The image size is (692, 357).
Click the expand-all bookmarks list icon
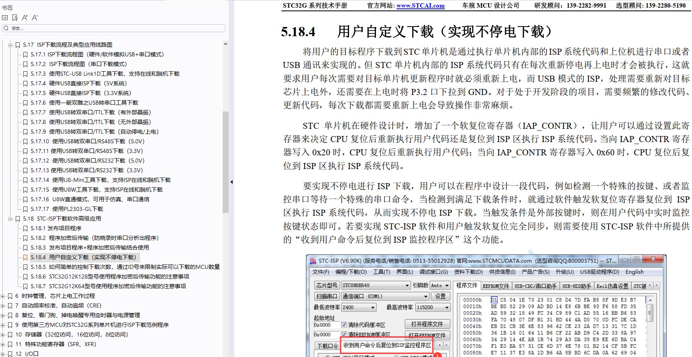[5, 18]
